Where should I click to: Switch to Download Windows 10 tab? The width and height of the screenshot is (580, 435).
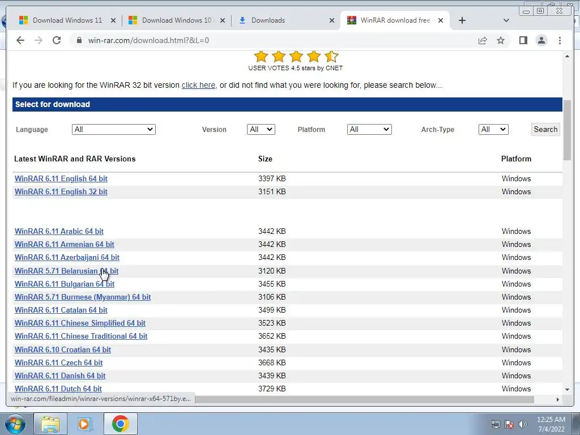[177, 20]
